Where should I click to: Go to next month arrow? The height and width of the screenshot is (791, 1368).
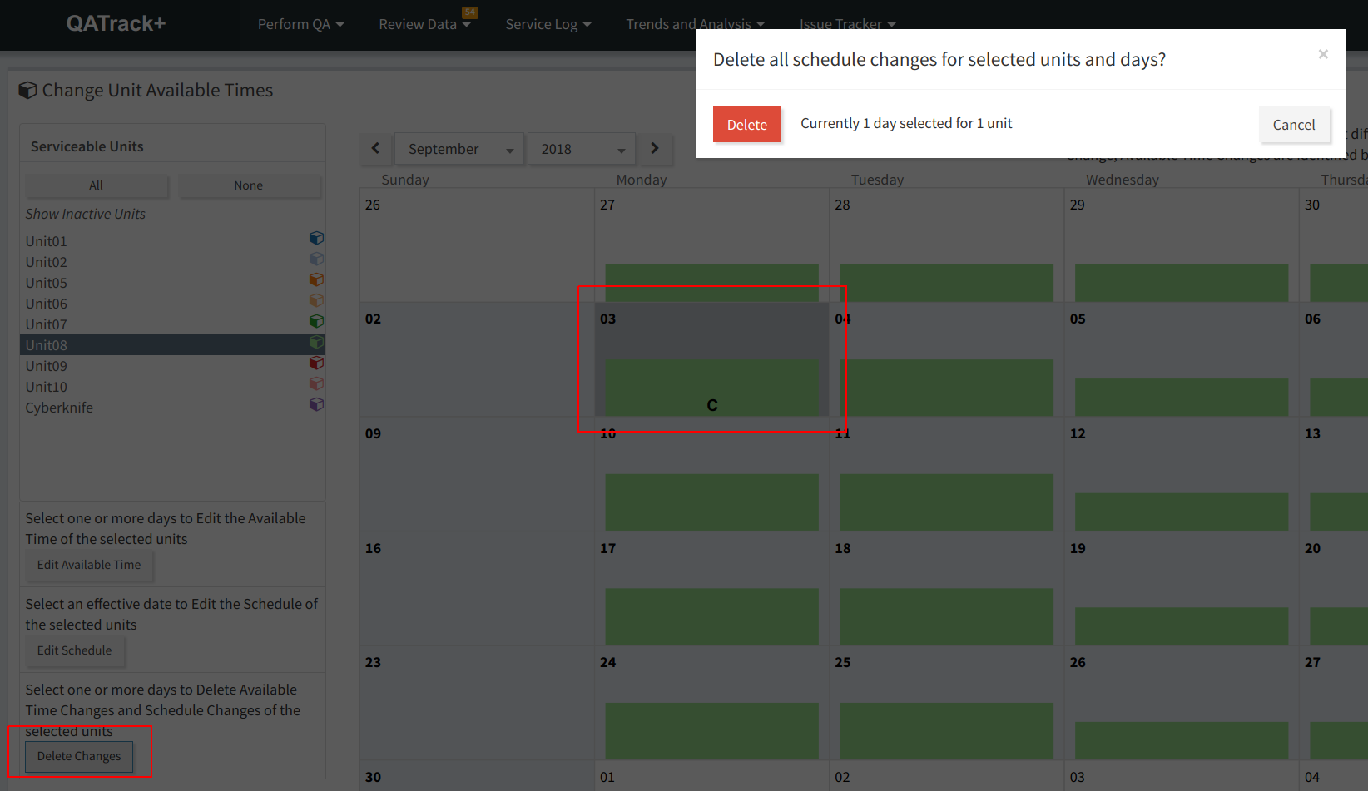pyautogui.click(x=655, y=148)
